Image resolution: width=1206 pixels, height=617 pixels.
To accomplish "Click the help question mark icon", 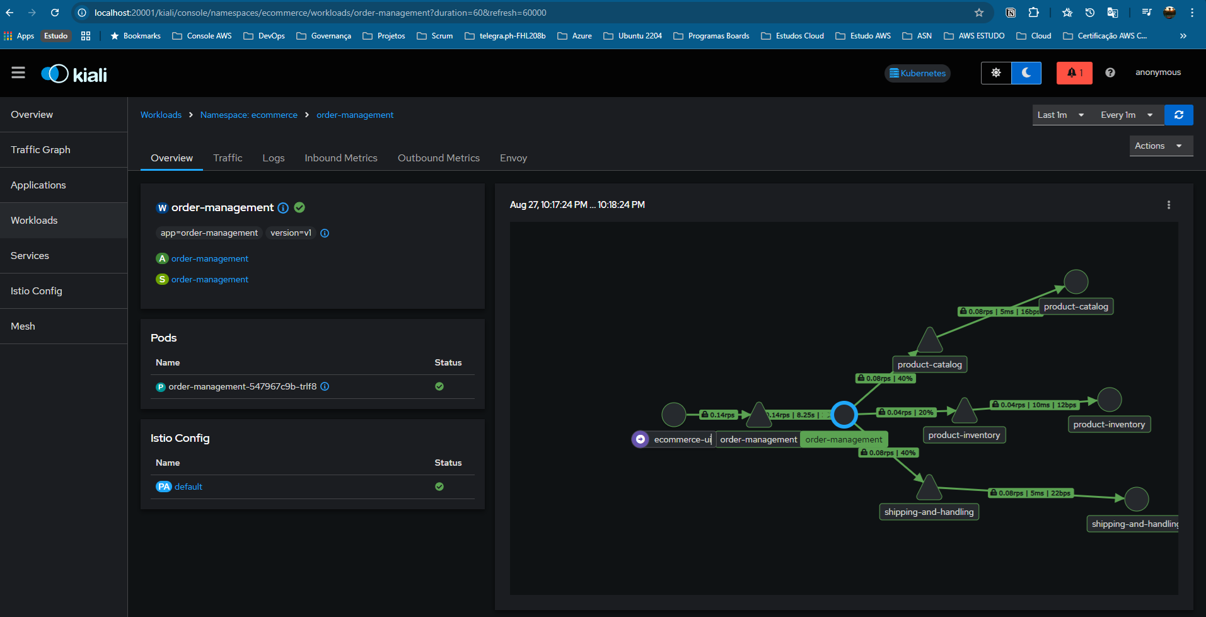I will [1110, 73].
